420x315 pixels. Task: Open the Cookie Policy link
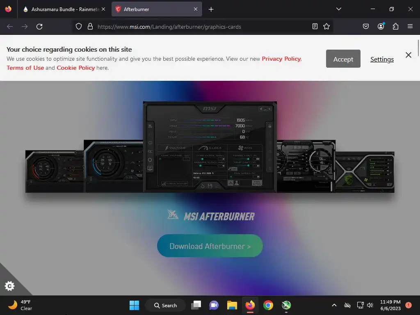click(75, 68)
